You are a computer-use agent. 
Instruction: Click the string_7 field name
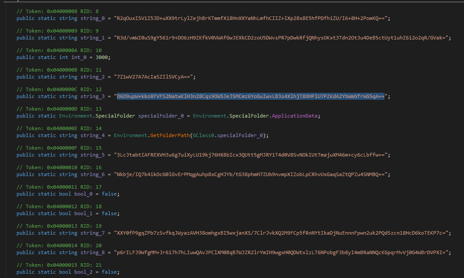(x=93, y=233)
